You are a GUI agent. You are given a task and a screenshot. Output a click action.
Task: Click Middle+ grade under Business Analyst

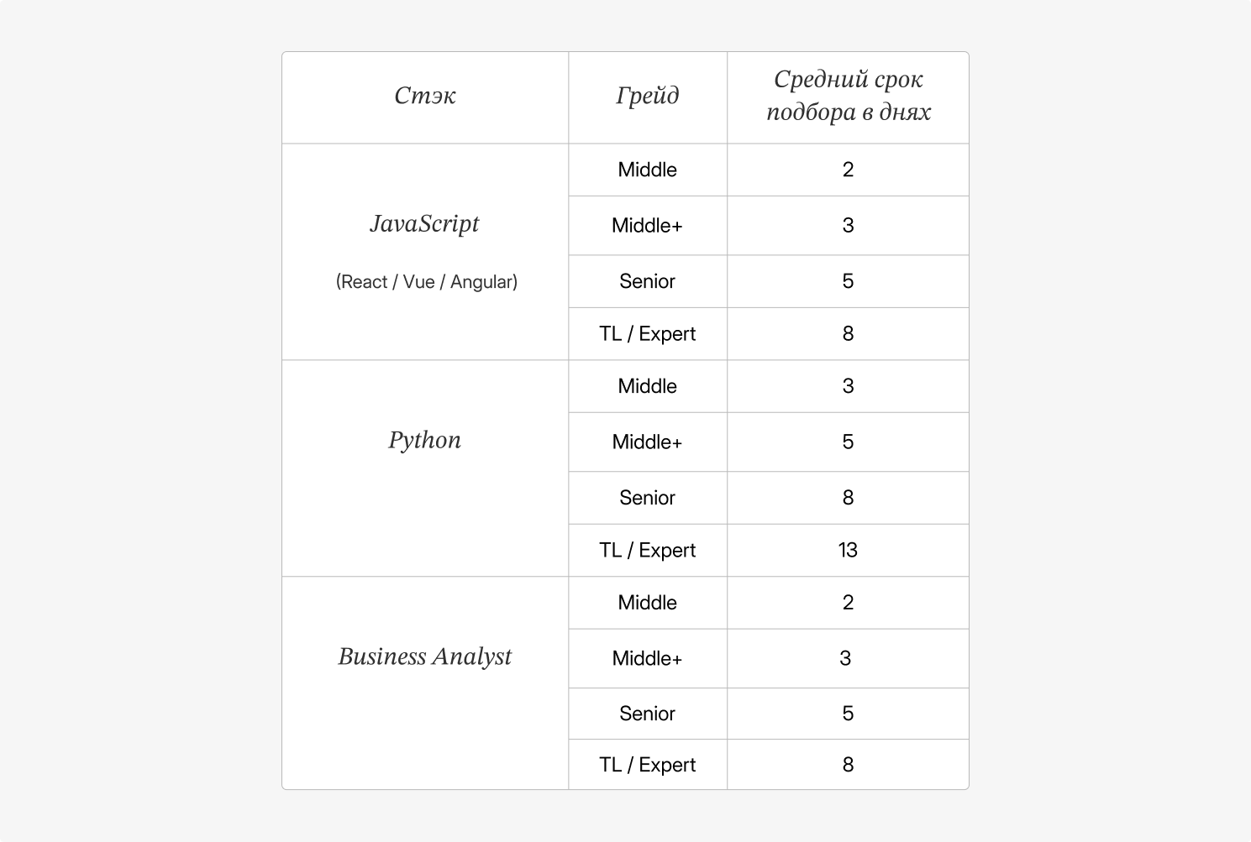(648, 658)
